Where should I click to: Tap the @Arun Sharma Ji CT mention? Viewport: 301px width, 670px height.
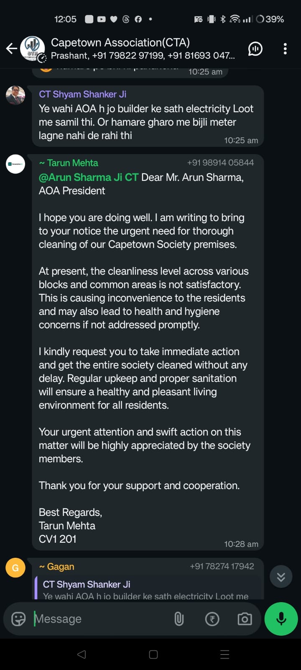89,177
